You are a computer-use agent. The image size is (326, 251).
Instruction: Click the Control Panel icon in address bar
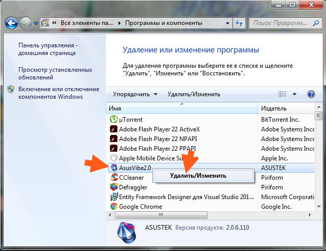tap(45, 23)
